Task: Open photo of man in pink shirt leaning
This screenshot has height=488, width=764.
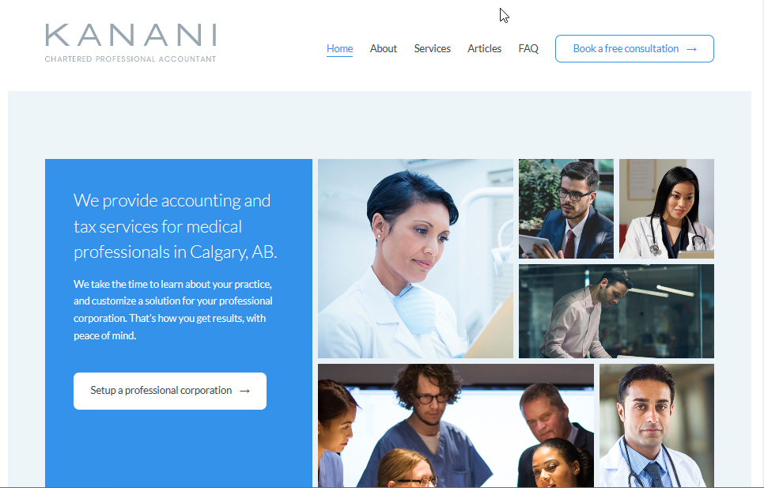Action: pyautogui.click(x=616, y=311)
